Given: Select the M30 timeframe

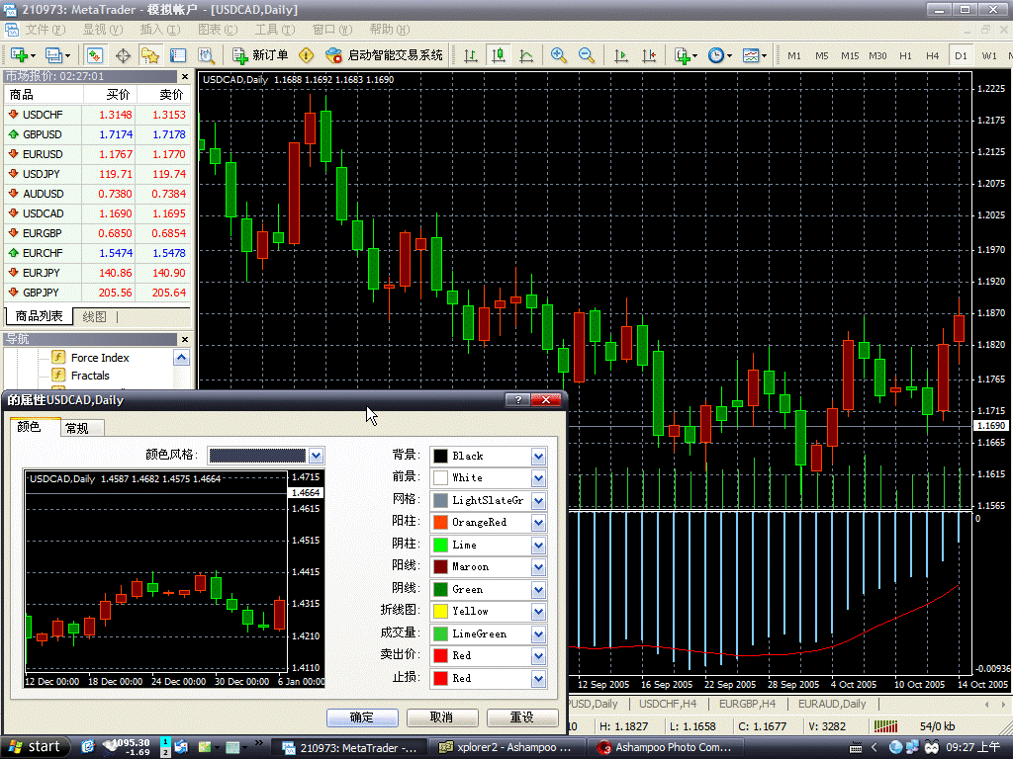Looking at the screenshot, I should pyautogui.click(x=877, y=55).
